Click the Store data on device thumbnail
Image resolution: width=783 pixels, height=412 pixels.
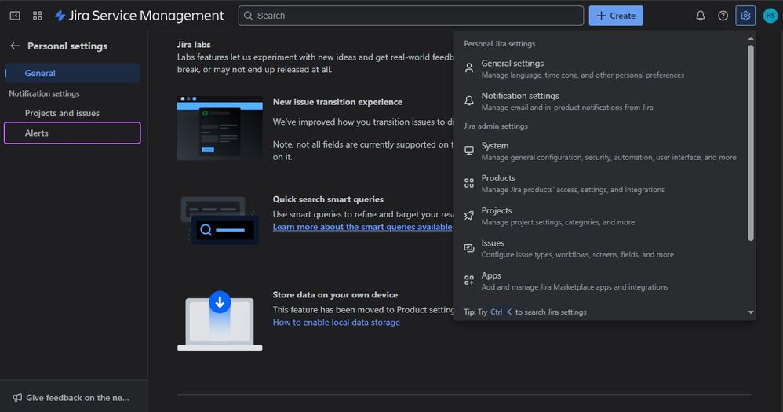click(220, 321)
